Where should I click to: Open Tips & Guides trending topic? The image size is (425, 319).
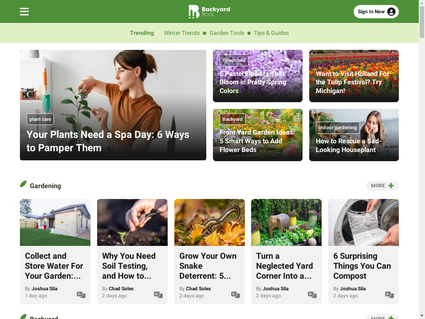271,33
